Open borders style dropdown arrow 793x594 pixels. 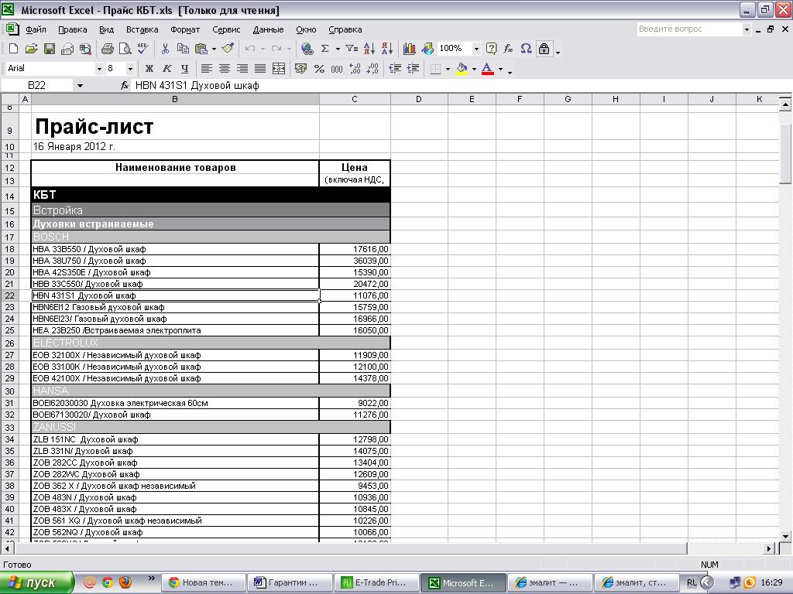[448, 69]
